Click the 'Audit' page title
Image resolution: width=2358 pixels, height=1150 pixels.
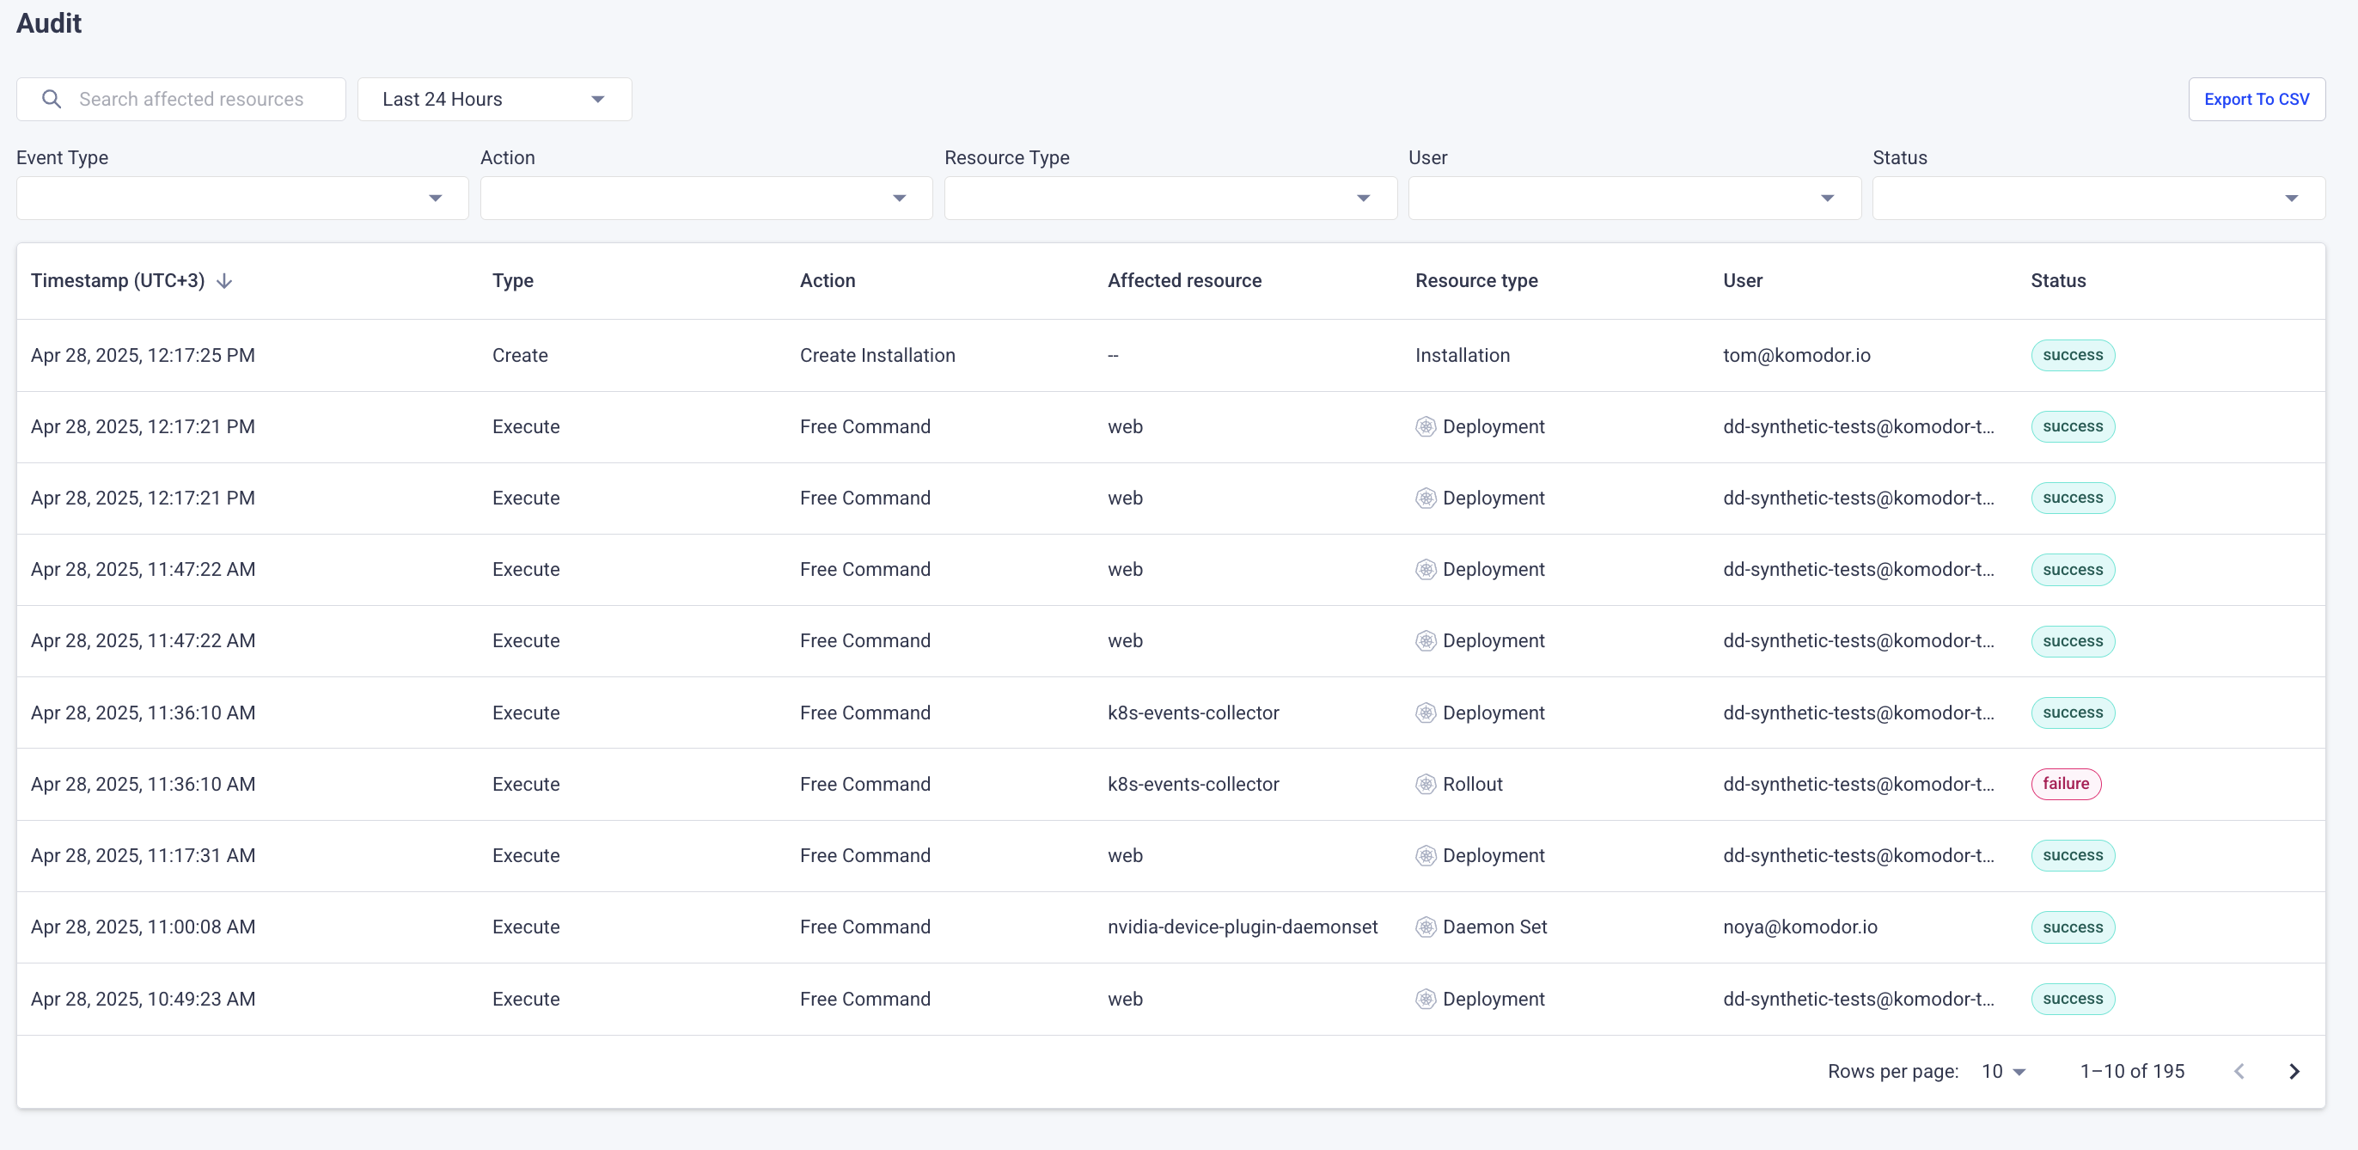48,23
